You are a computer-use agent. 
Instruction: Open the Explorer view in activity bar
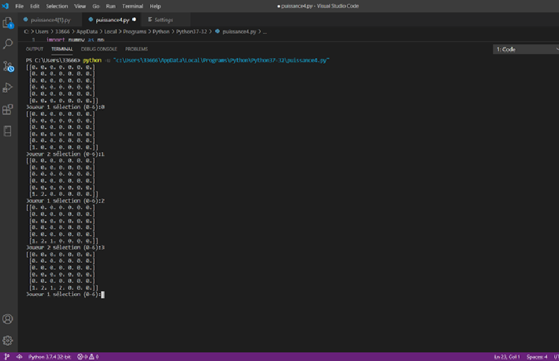click(x=8, y=23)
